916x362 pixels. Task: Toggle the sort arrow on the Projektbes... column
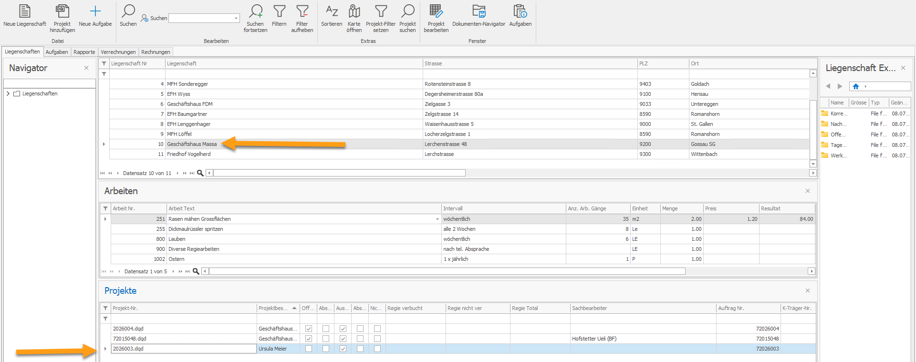coord(294,308)
